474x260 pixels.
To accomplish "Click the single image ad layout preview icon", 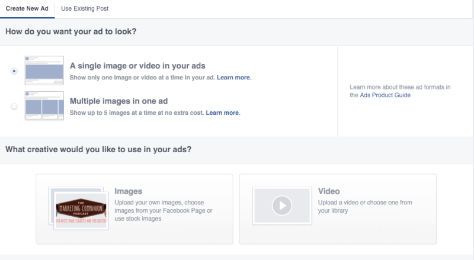I will (44, 71).
